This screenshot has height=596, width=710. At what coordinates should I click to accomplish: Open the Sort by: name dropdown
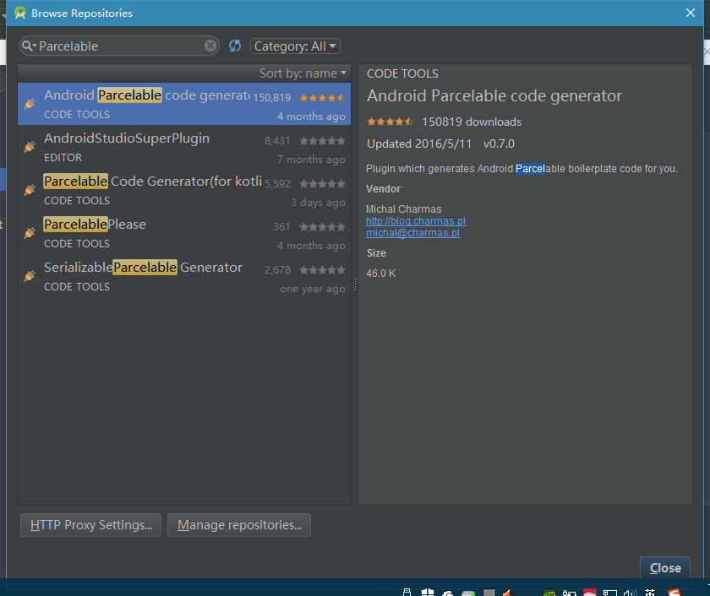[x=303, y=73]
